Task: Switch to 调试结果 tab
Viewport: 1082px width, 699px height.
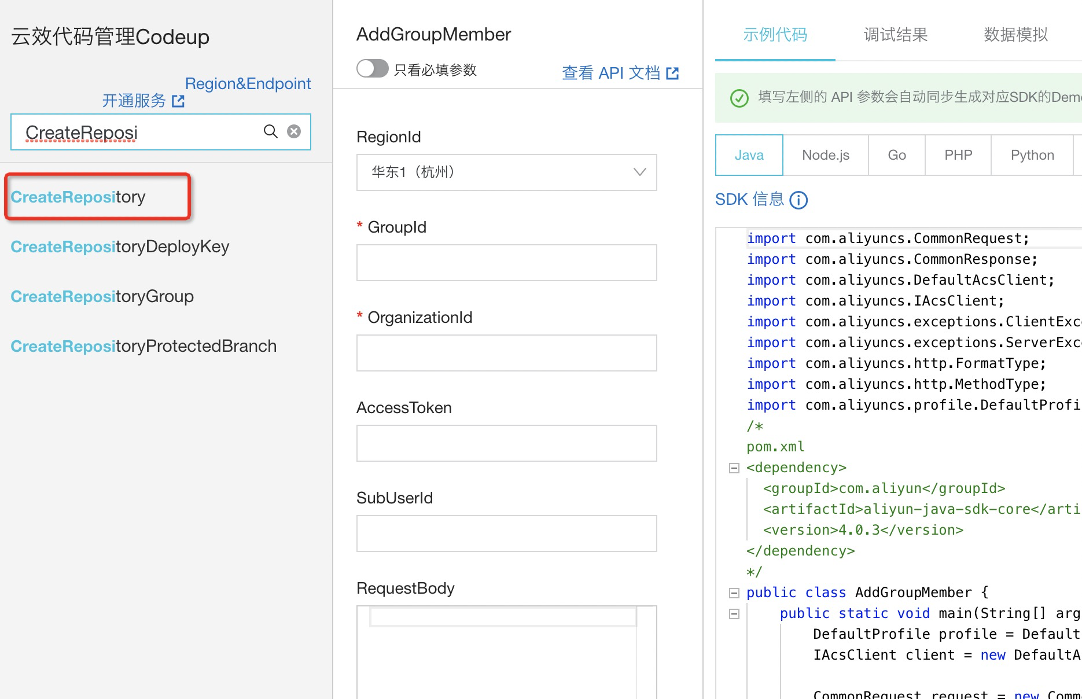Action: [895, 35]
